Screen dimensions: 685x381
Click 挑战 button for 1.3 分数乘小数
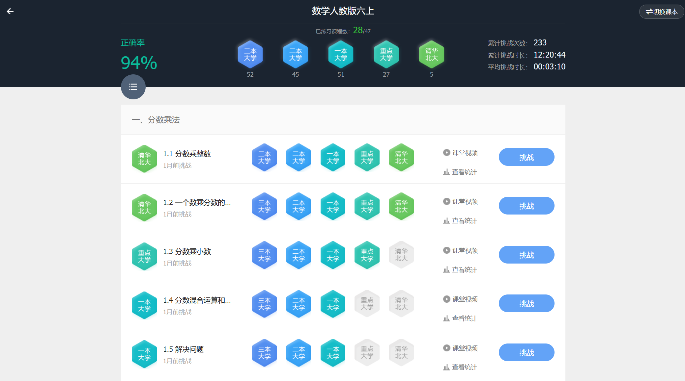tap(527, 255)
